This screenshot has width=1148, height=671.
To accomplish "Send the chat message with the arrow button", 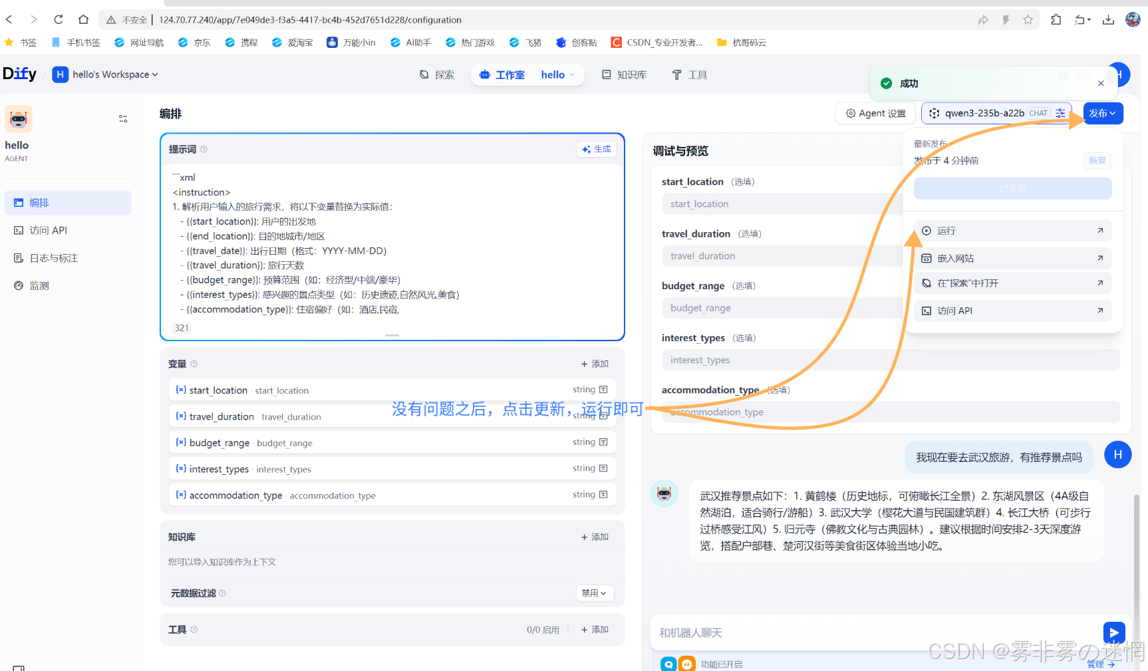I will point(1114,632).
